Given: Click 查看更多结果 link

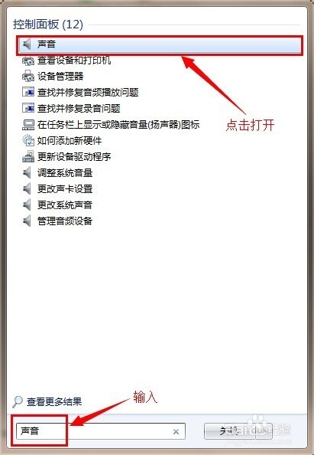Looking at the screenshot, I should click(54, 402).
